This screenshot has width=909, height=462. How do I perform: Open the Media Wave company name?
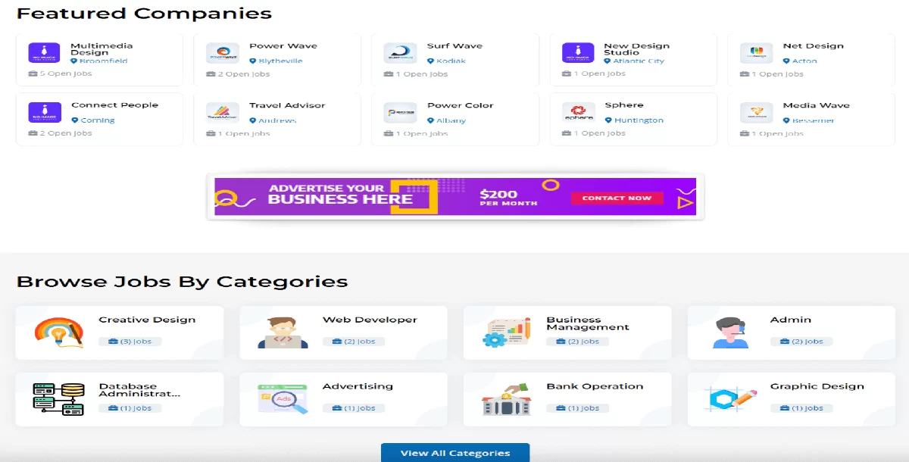[x=817, y=105]
